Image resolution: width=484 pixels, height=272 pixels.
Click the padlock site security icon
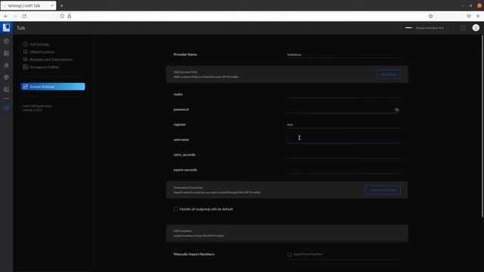(x=70, y=16)
